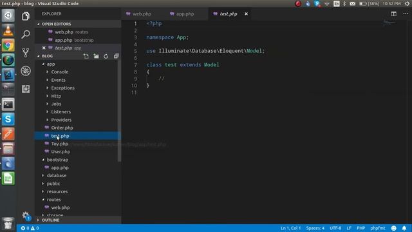
Task: Open Terminal from the Ubuntu dock
Action: (x=8, y=104)
